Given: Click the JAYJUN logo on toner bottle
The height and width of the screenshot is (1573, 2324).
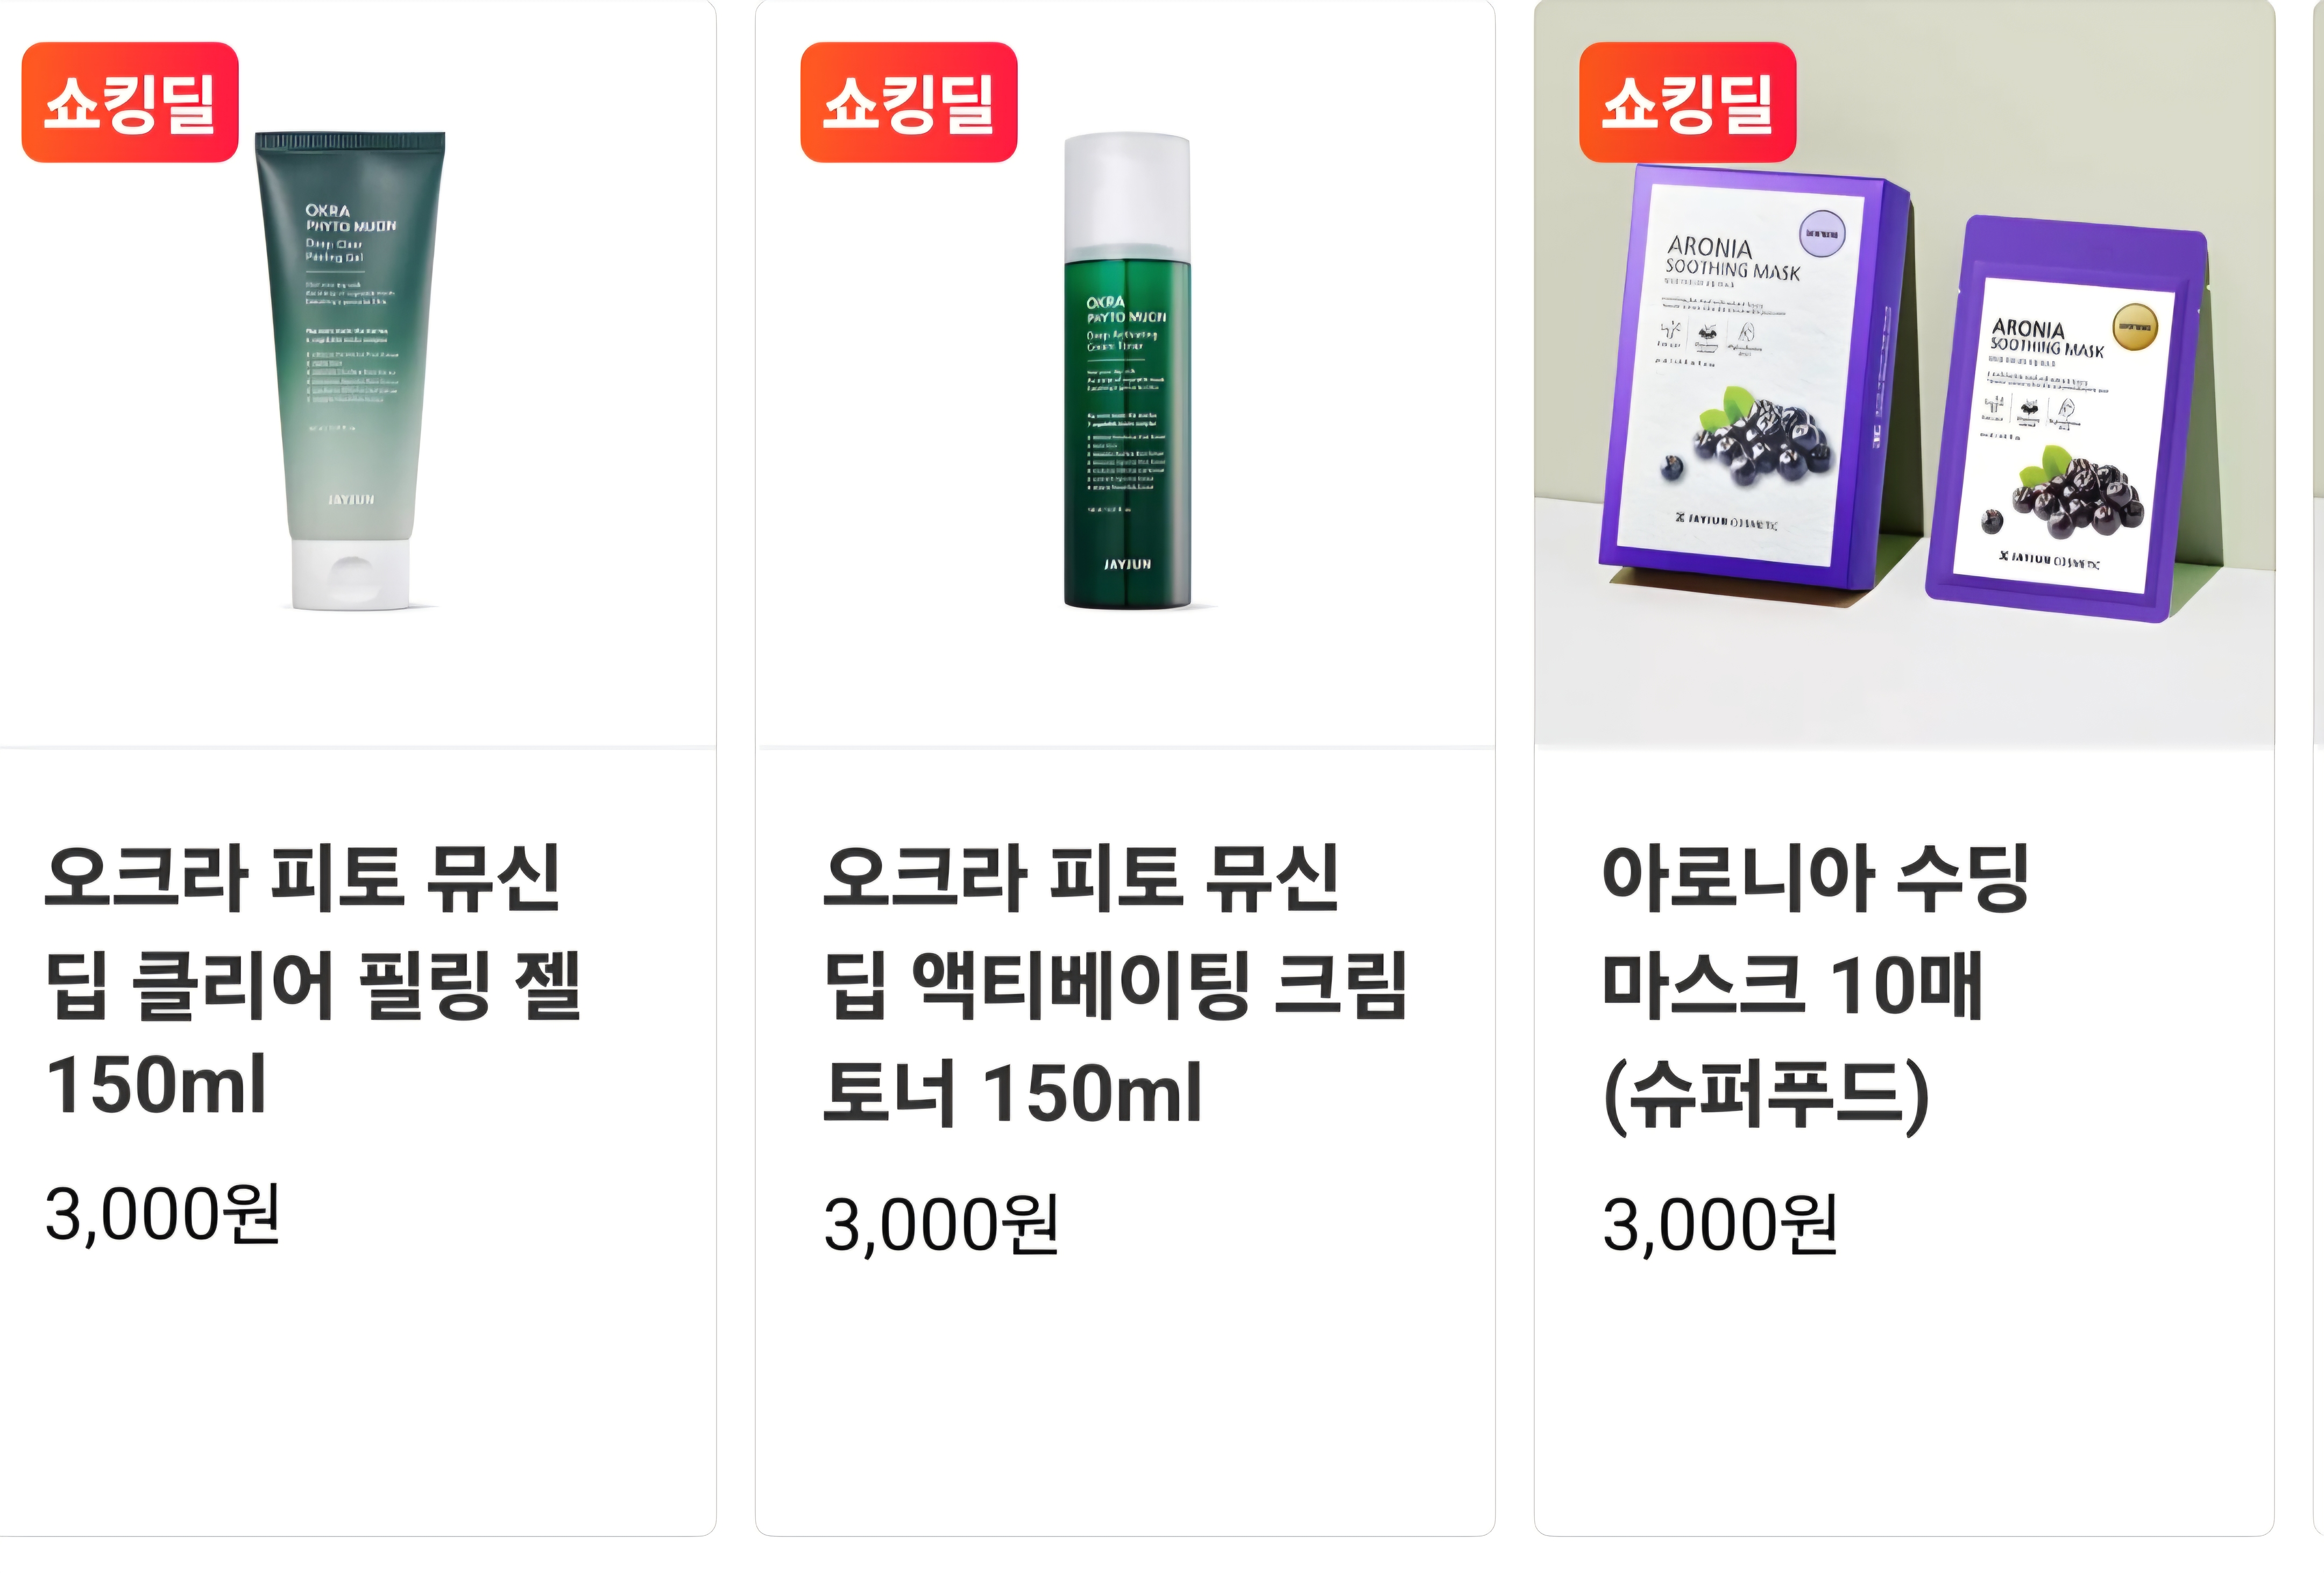Looking at the screenshot, I should tap(1127, 565).
